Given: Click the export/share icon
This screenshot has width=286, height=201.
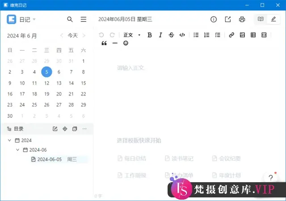Looking at the screenshot, I should pyautogui.click(x=228, y=19).
